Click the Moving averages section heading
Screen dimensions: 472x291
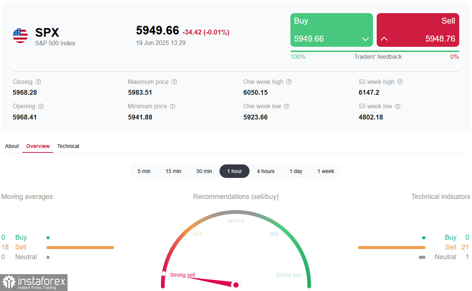point(27,197)
